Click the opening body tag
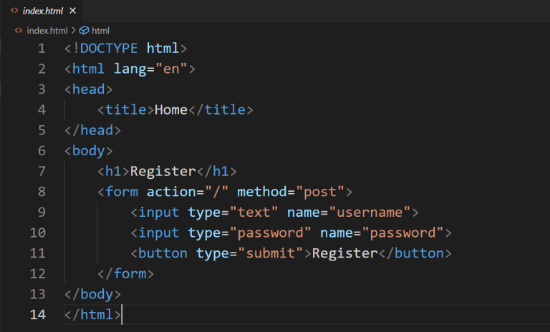 (x=88, y=151)
